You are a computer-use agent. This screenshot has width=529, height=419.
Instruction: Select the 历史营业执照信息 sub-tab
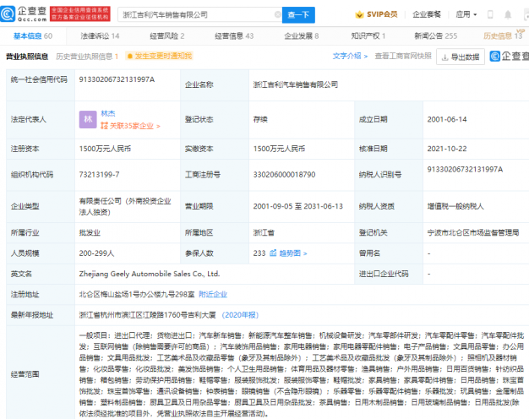pyautogui.click(x=87, y=57)
